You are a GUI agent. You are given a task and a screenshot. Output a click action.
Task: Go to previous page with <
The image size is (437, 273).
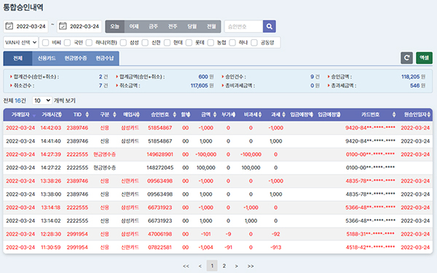pyautogui.click(x=200, y=266)
